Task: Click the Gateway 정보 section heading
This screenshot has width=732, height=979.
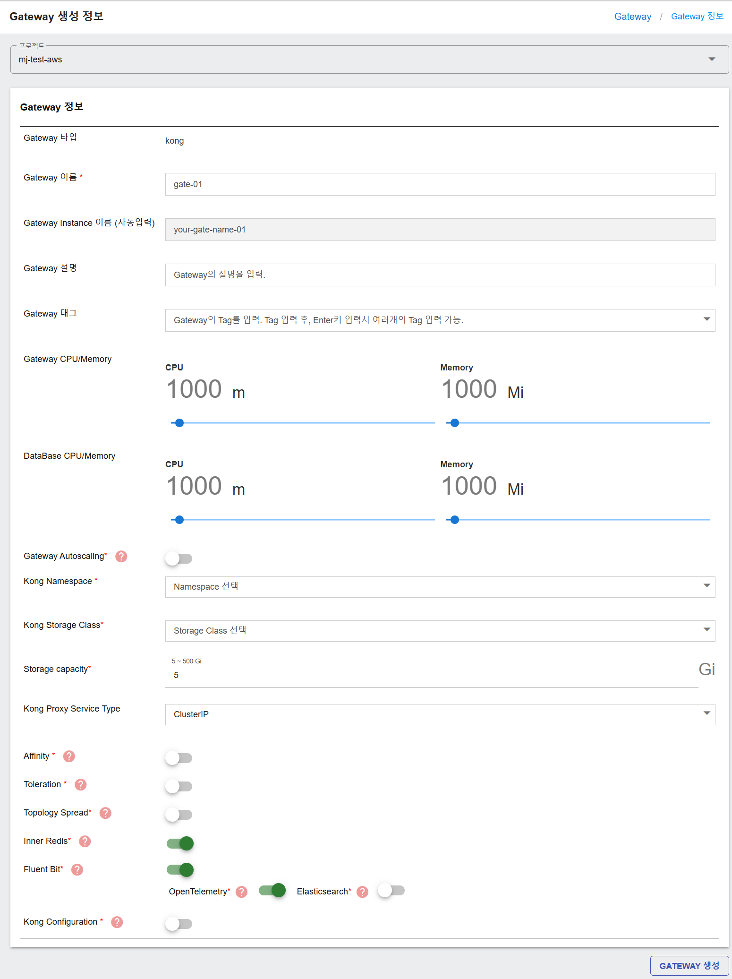Action: pyautogui.click(x=52, y=107)
